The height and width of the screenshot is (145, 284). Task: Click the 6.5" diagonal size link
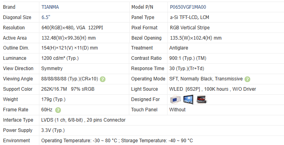pyautogui.click(x=46, y=17)
